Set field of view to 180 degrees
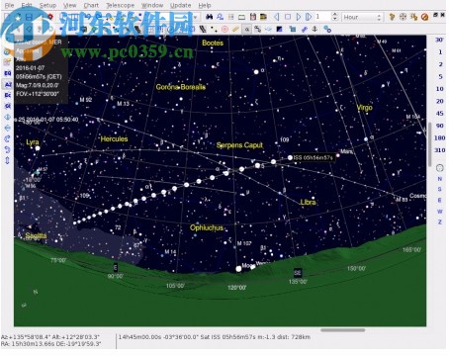Viewport: 449px width, 356px height. [x=440, y=137]
